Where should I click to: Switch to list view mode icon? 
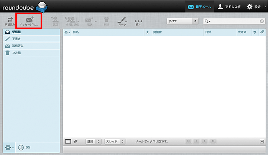point(68,142)
